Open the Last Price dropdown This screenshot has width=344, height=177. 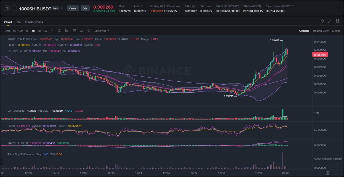tap(102, 31)
